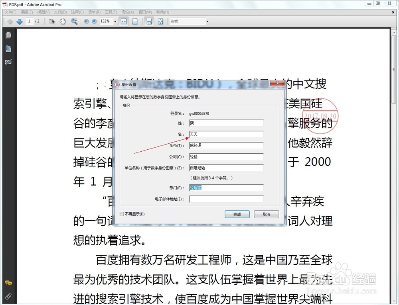Click the 查找 search field
The width and height of the screenshot is (399, 305).
point(188,22)
